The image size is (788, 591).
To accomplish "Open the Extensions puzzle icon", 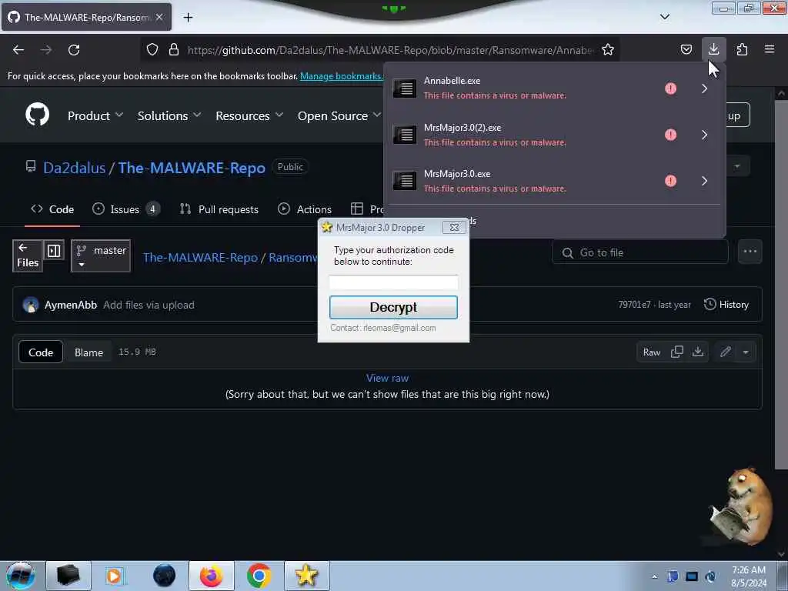I will tap(742, 50).
